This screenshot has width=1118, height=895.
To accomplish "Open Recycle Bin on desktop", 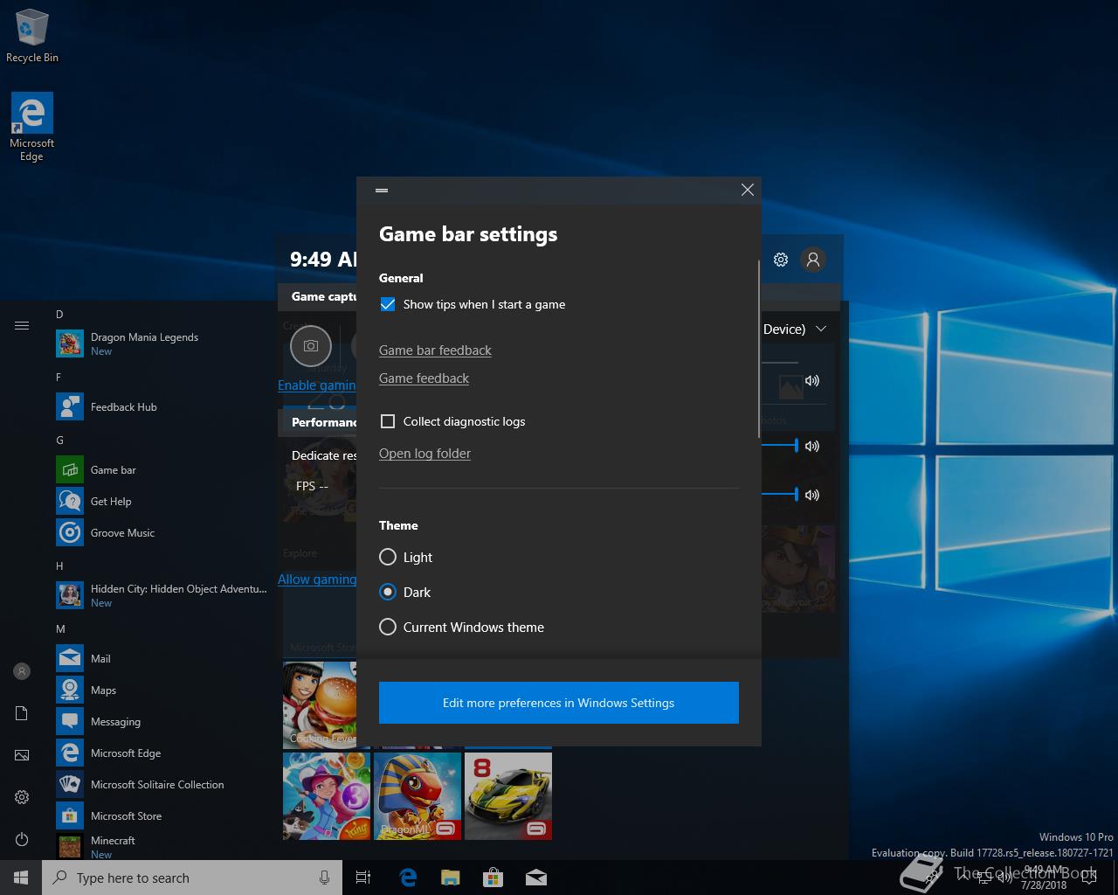I will [31, 37].
